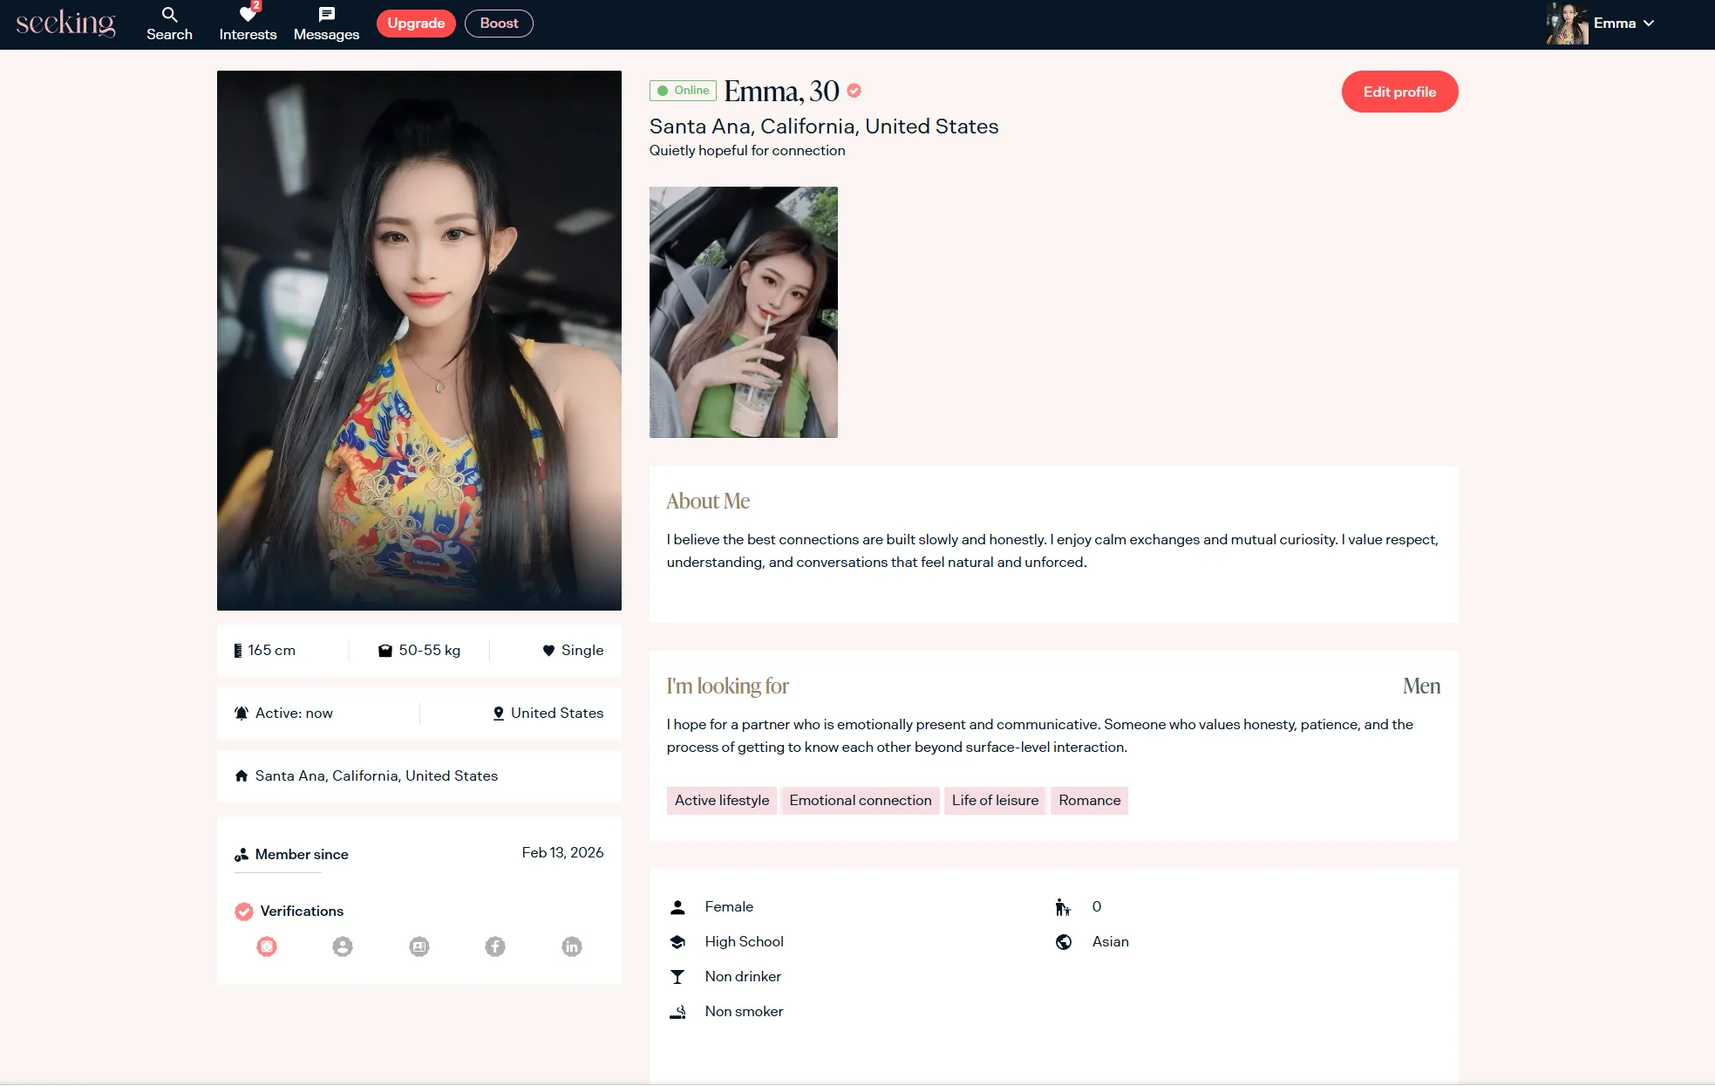Select the Active lifestyle tag
This screenshot has height=1086, width=1715.
pos(721,800)
